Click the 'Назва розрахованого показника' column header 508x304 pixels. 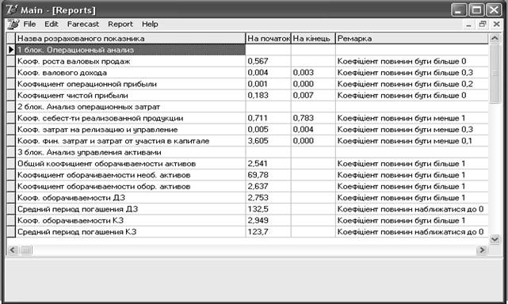click(131, 39)
